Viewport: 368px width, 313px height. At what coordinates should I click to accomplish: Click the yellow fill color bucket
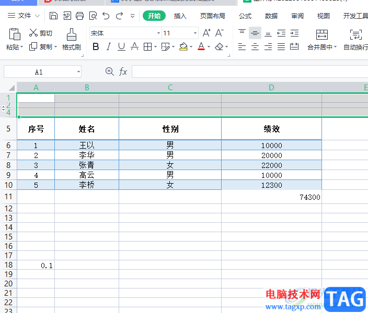click(x=183, y=46)
